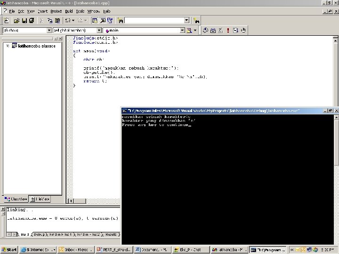Save the file using the floppy disk icon
339x254 pixels.
tap(24, 20)
